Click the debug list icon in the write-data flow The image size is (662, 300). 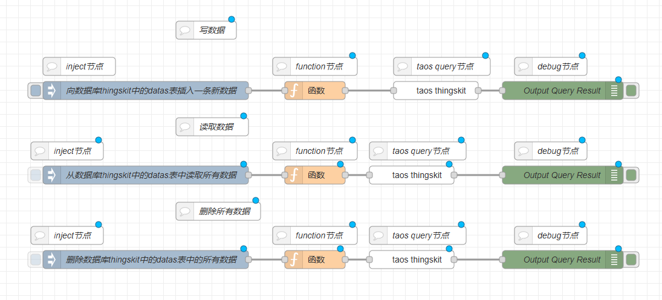614,91
